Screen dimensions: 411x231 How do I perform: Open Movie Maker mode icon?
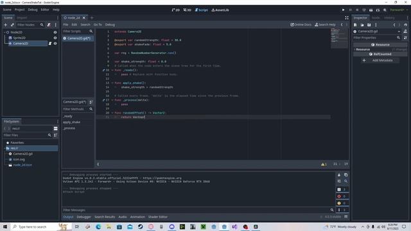[385, 10]
